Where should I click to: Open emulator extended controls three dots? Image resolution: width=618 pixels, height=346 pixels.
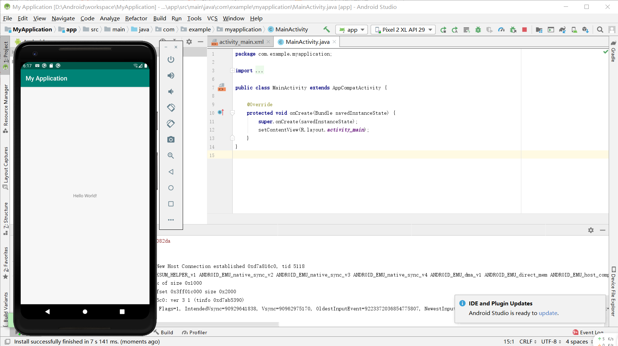pyautogui.click(x=171, y=220)
